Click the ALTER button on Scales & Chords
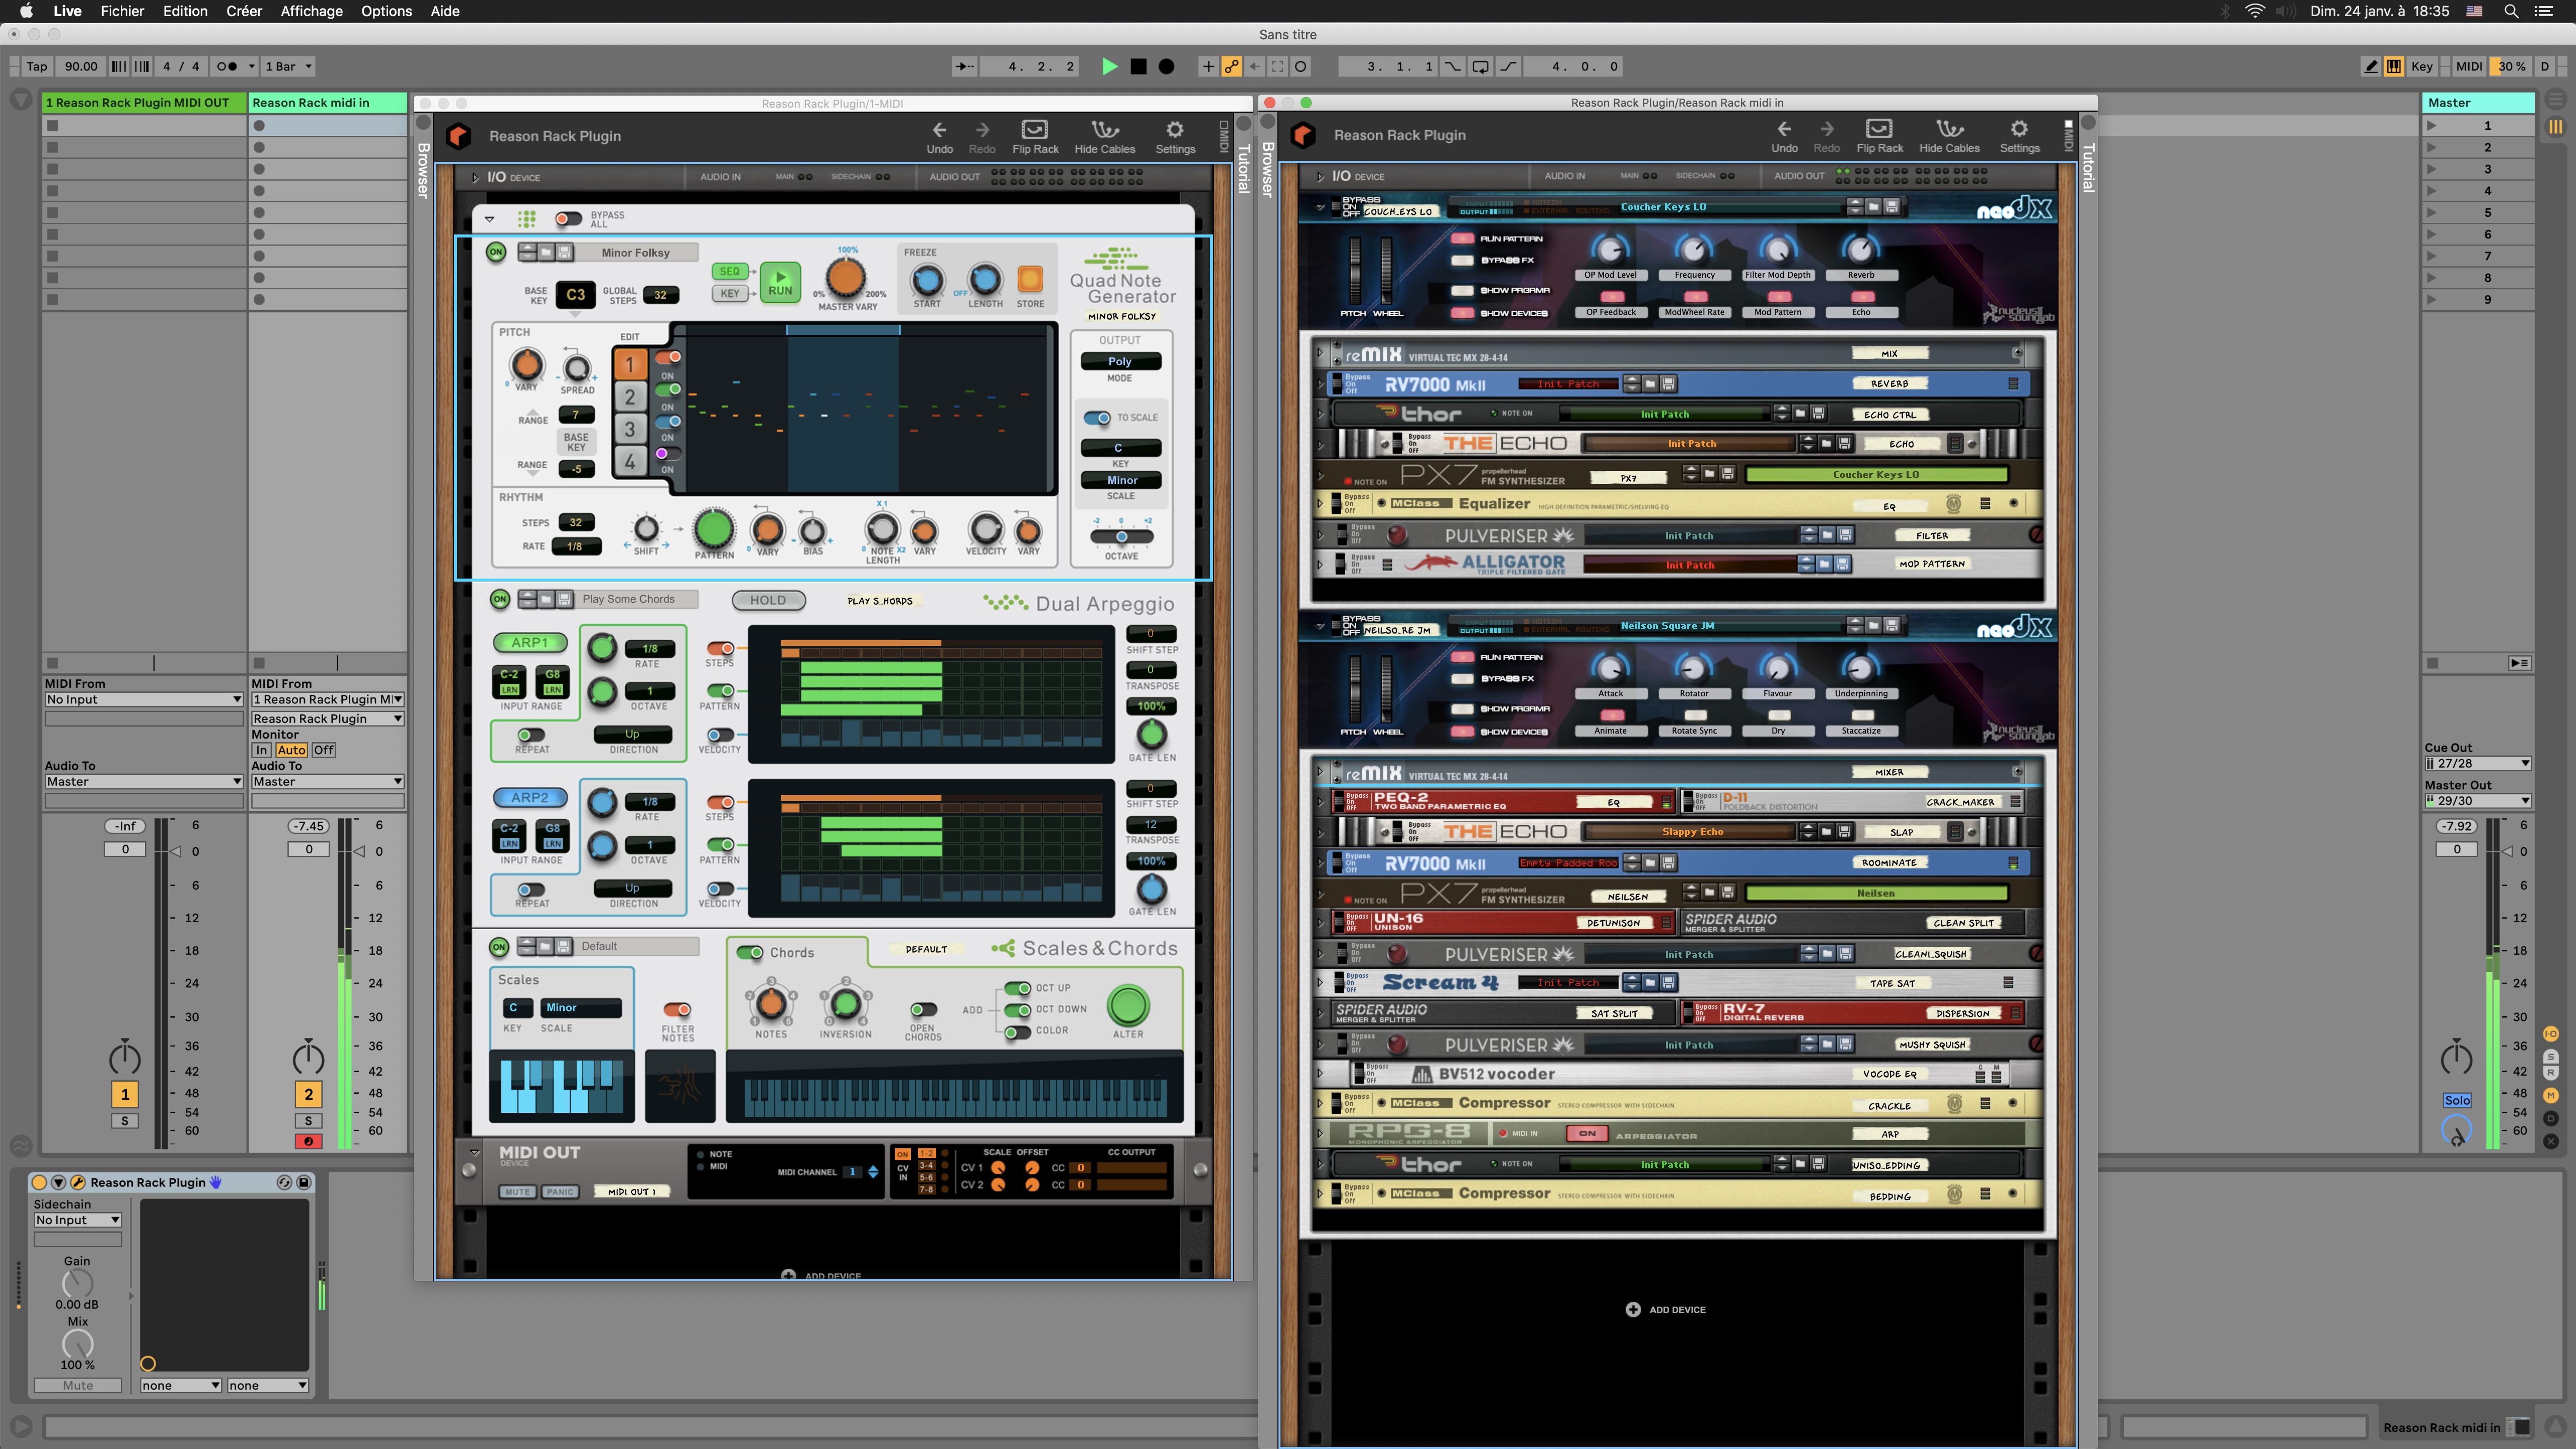Image resolution: width=2576 pixels, height=1449 pixels. 1128,1005
